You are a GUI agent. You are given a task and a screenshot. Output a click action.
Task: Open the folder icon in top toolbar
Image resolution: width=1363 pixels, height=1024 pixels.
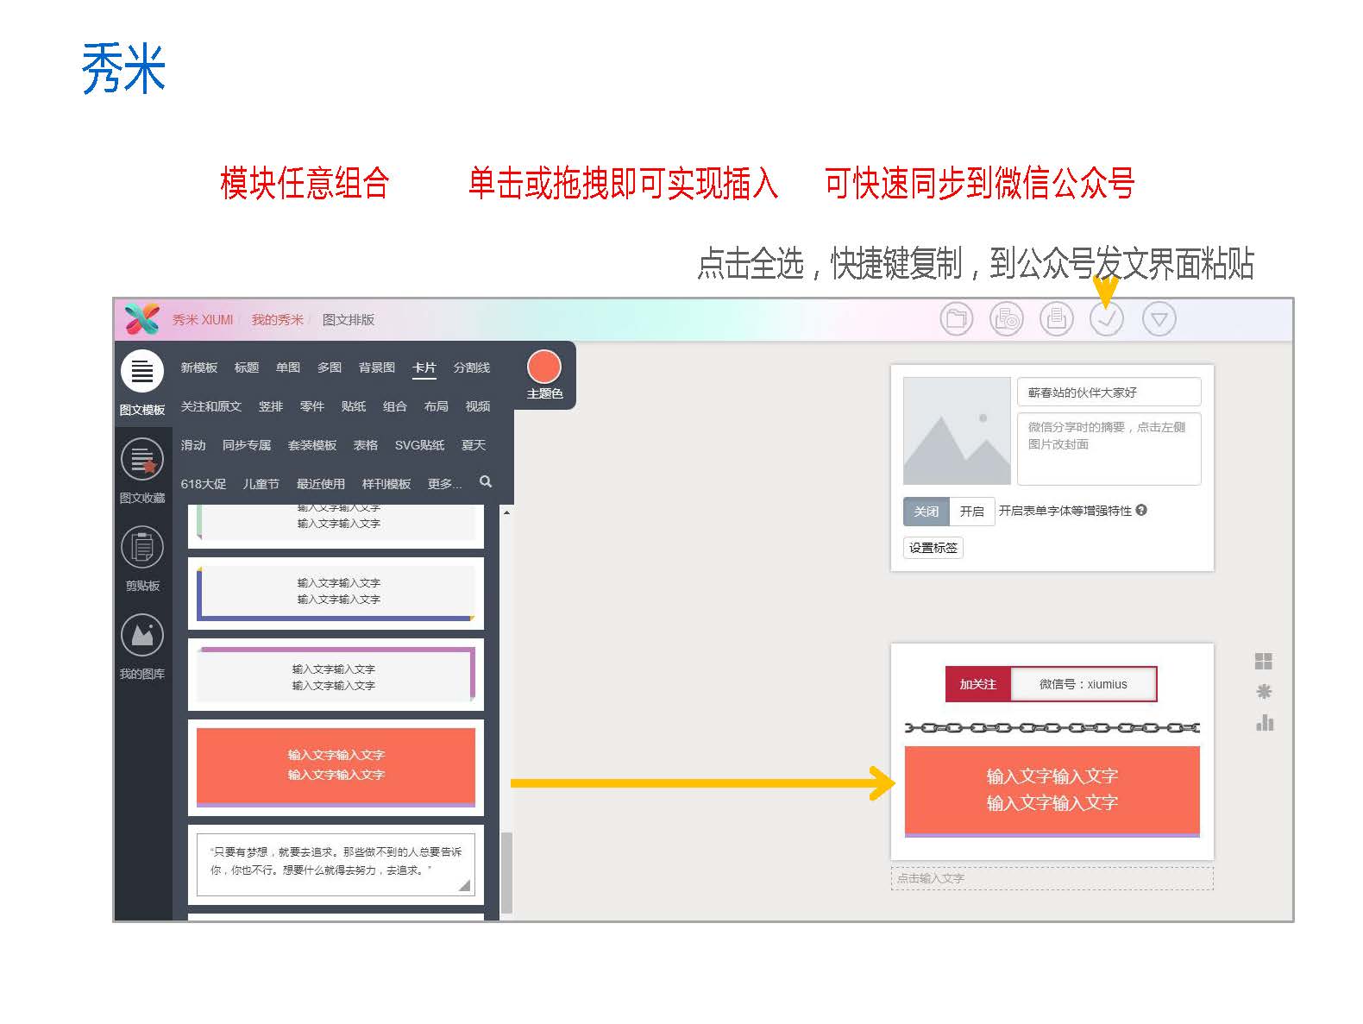(x=956, y=319)
